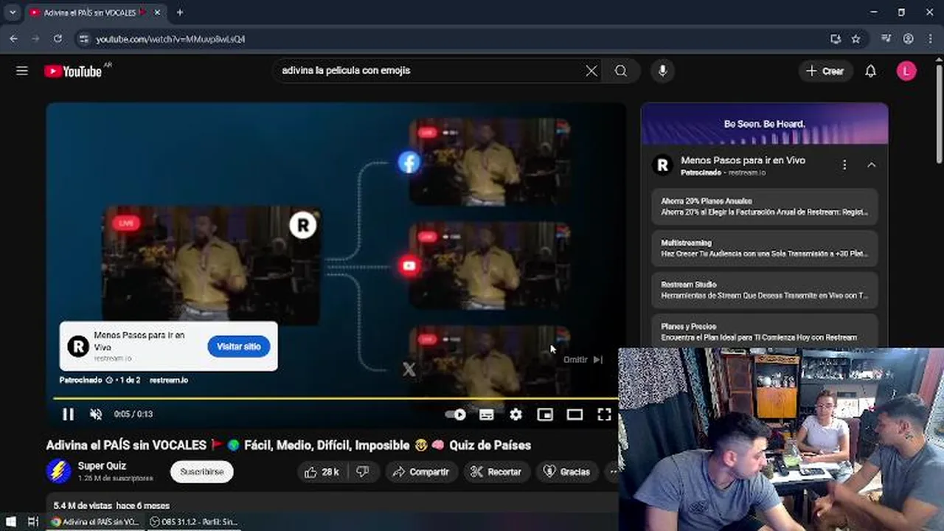Close the Adivina el PAÍS tab

click(x=157, y=13)
